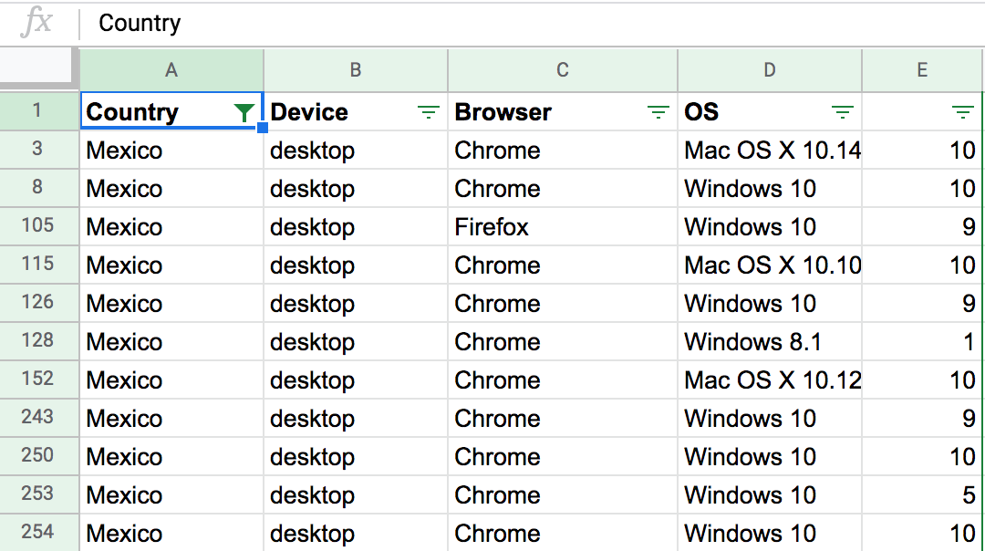This screenshot has height=551, width=985.
Task: Open the Browser column filter menu
Action: (x=658, y=112)
